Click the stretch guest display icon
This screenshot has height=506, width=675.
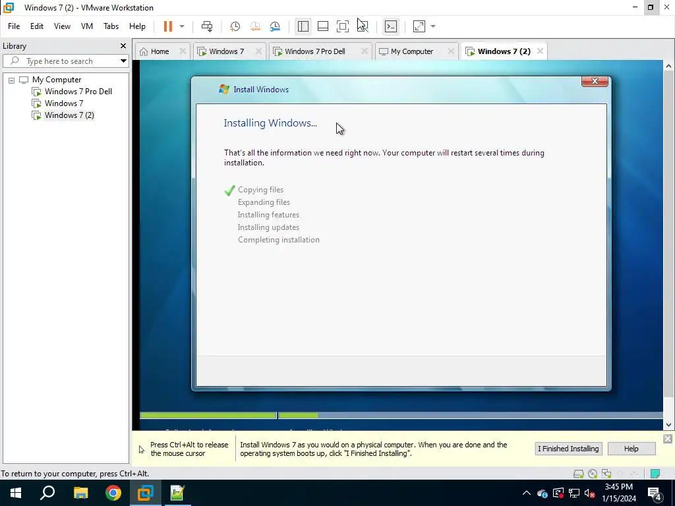click(x=419, y=26)
